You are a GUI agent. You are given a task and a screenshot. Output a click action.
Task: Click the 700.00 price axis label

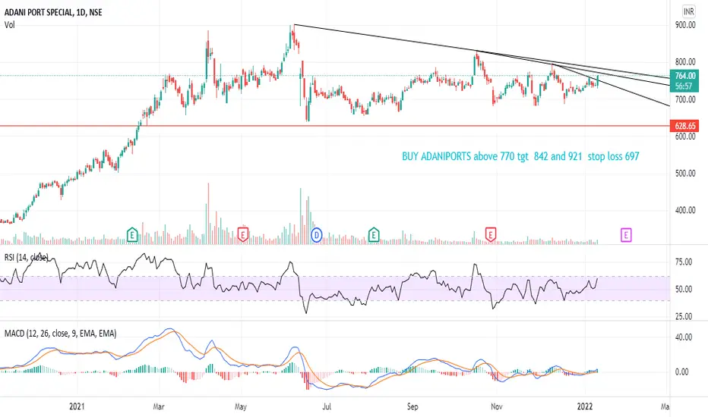685,99
